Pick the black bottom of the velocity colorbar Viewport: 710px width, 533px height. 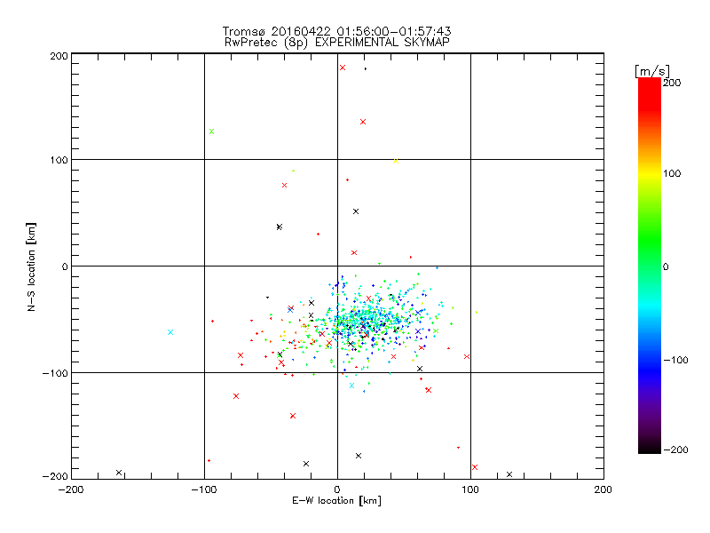click(650, 449)
